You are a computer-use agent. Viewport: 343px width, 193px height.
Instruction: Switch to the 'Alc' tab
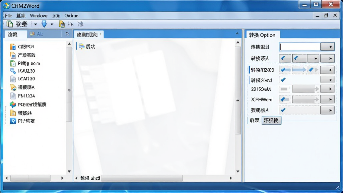(x=40, y=34)
